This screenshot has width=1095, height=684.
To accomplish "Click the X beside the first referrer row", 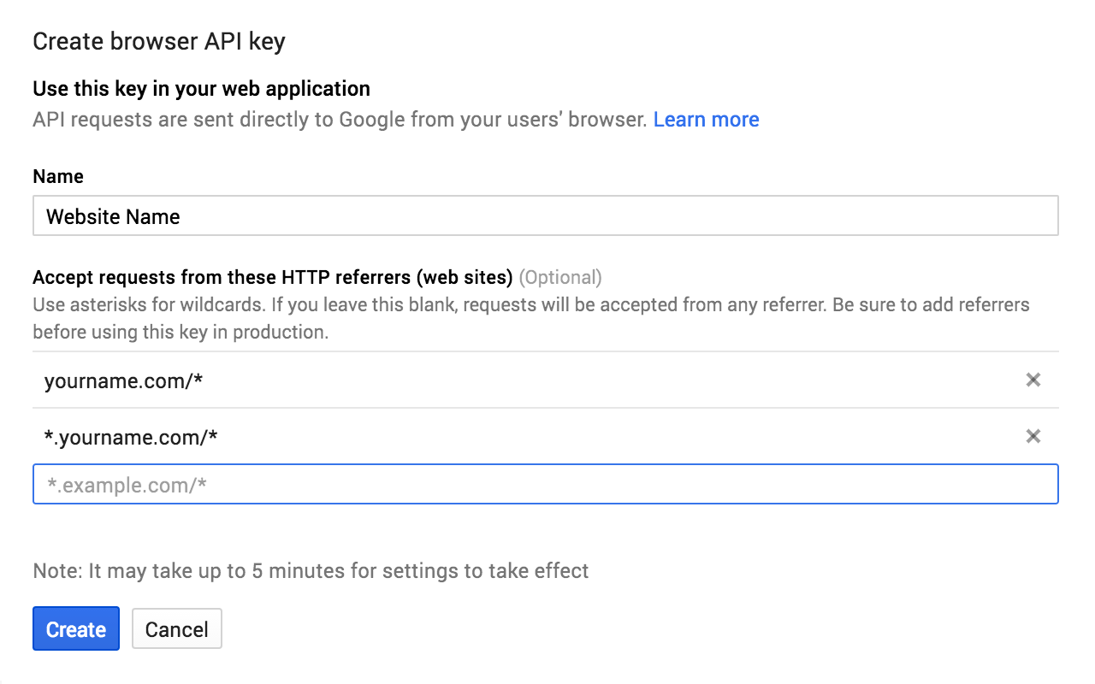I will 1033,380.
